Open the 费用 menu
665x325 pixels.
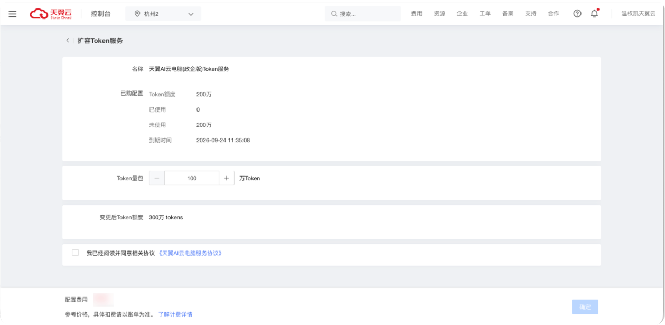417,14
